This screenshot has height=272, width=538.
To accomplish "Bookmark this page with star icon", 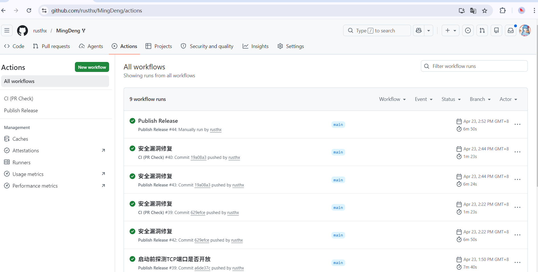I will point(484,11).
